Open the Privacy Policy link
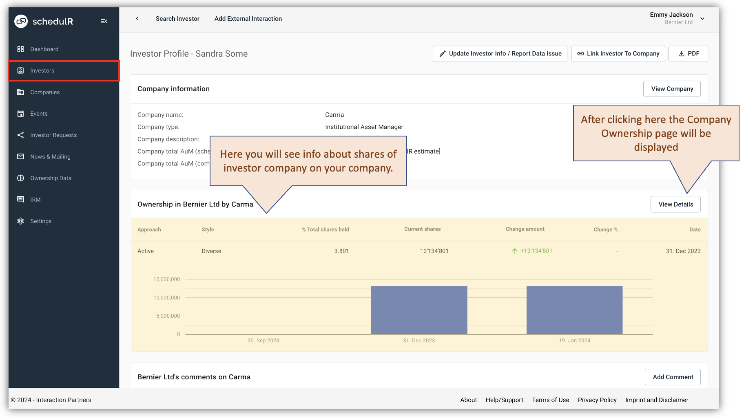Screen dimensions: 744x418 pyautogui.click(x=597, y=400)
